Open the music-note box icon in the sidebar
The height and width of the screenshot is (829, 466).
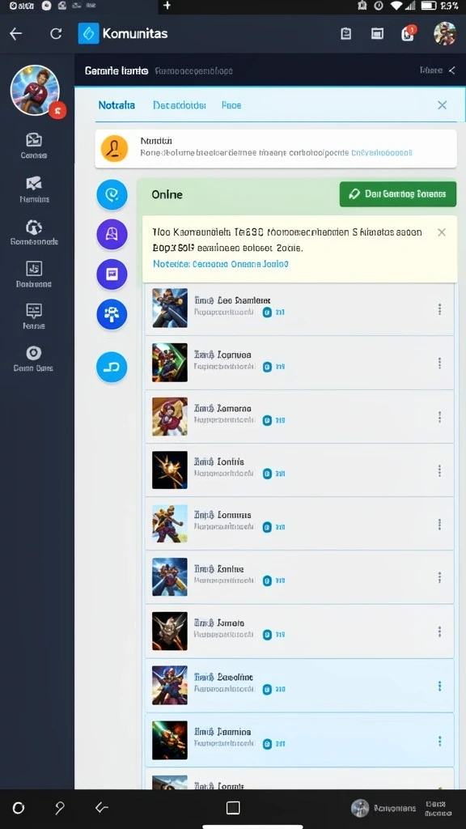click(x=34, y=269)
